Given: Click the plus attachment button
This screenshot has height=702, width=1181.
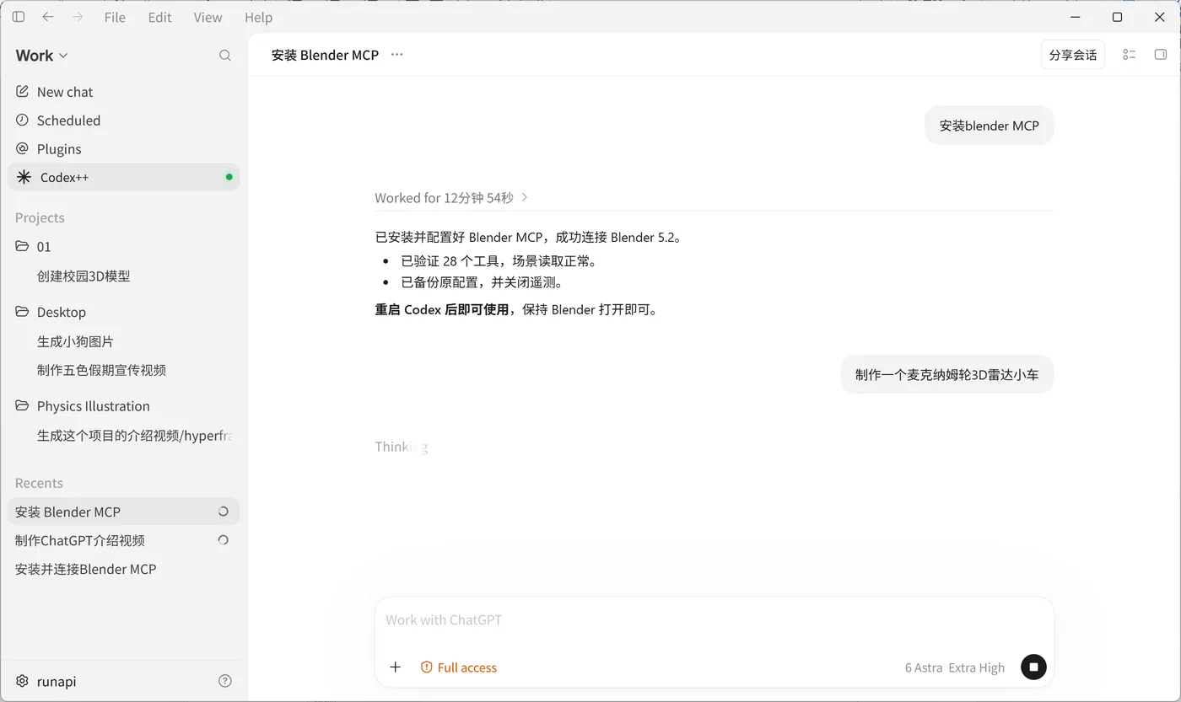Looking at the screenshot, I should point(396,667).
